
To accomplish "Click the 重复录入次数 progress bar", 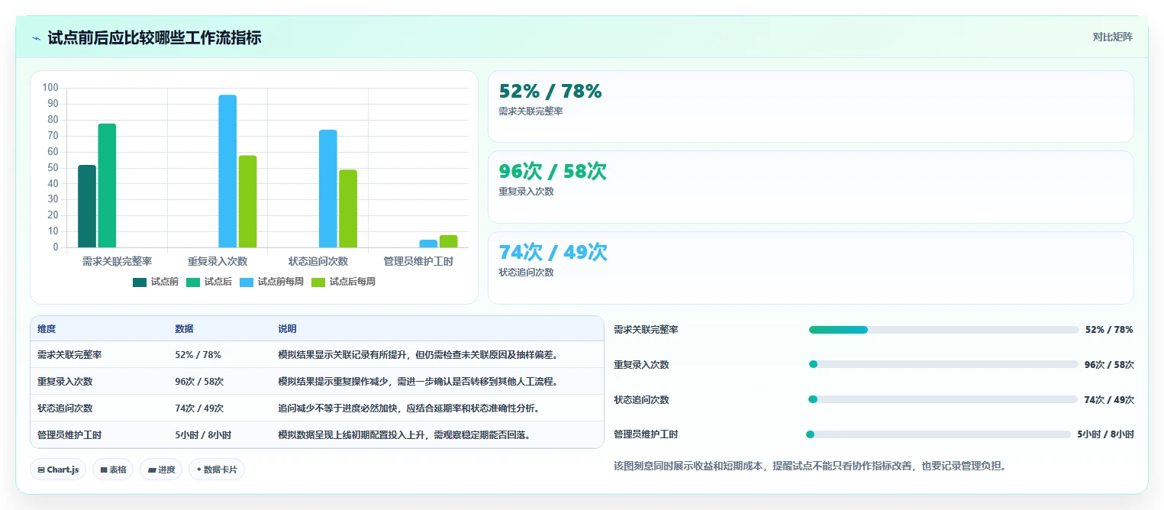I will click(943, 364).
